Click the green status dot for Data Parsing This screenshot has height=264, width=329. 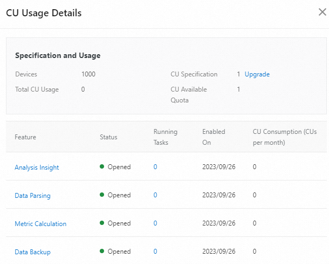coord(102,195)
